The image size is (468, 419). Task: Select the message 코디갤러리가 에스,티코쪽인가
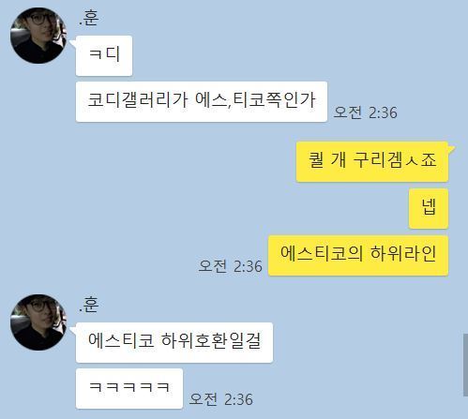click(202, 101)
